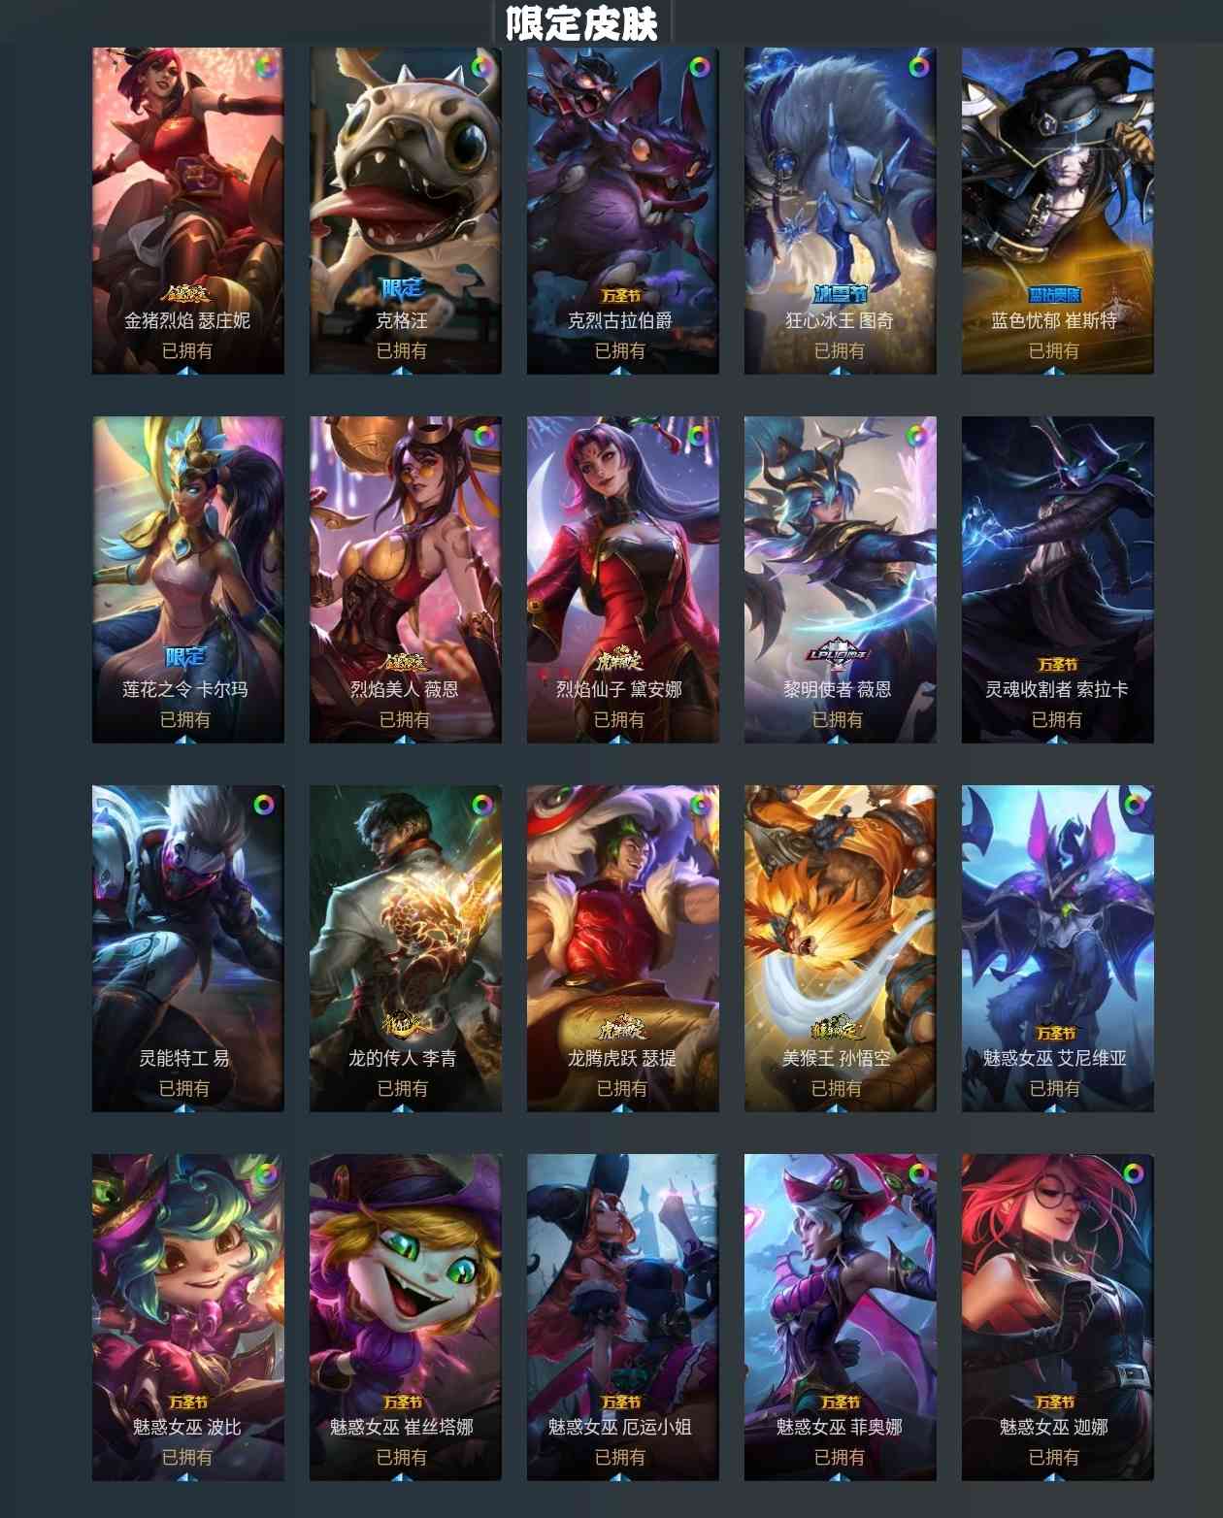Image resolution: width=1223 pixels, height=1518 pixels.
Task: Click 已拥有 label under 魅惑女巫 波比
Action: tap(186, 1457)
